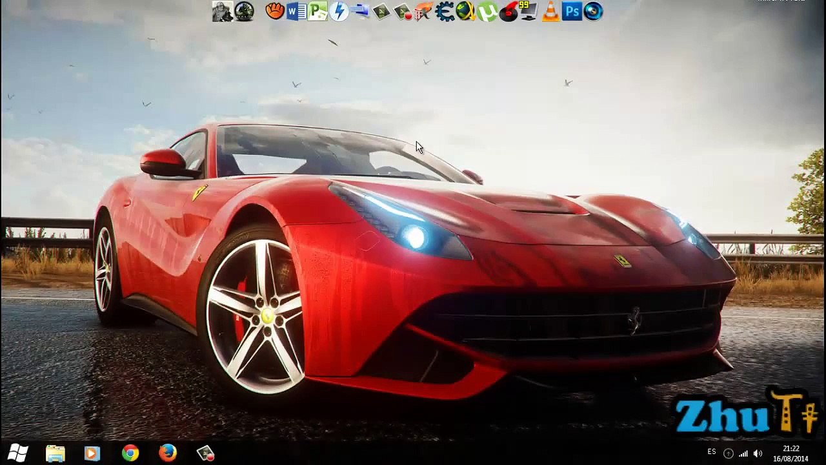Launch Cheat Engine from the dock
826x465 pixels.
pos(445,11)
